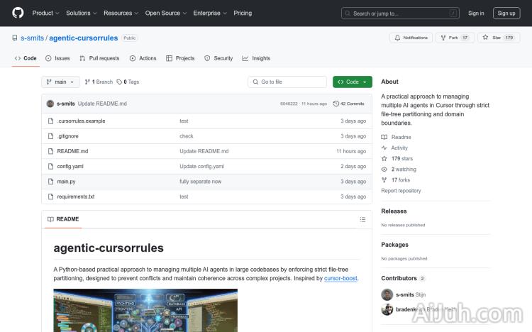Focus the Go to file field
Image resolution: width=532 pixels, height=332 pixels.
click(287, 82)
